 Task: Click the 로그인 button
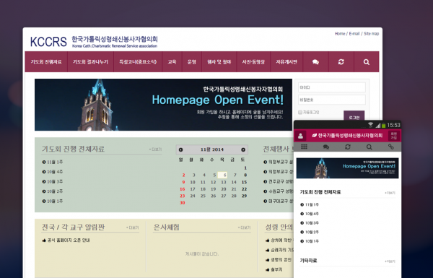pos(354,116)
